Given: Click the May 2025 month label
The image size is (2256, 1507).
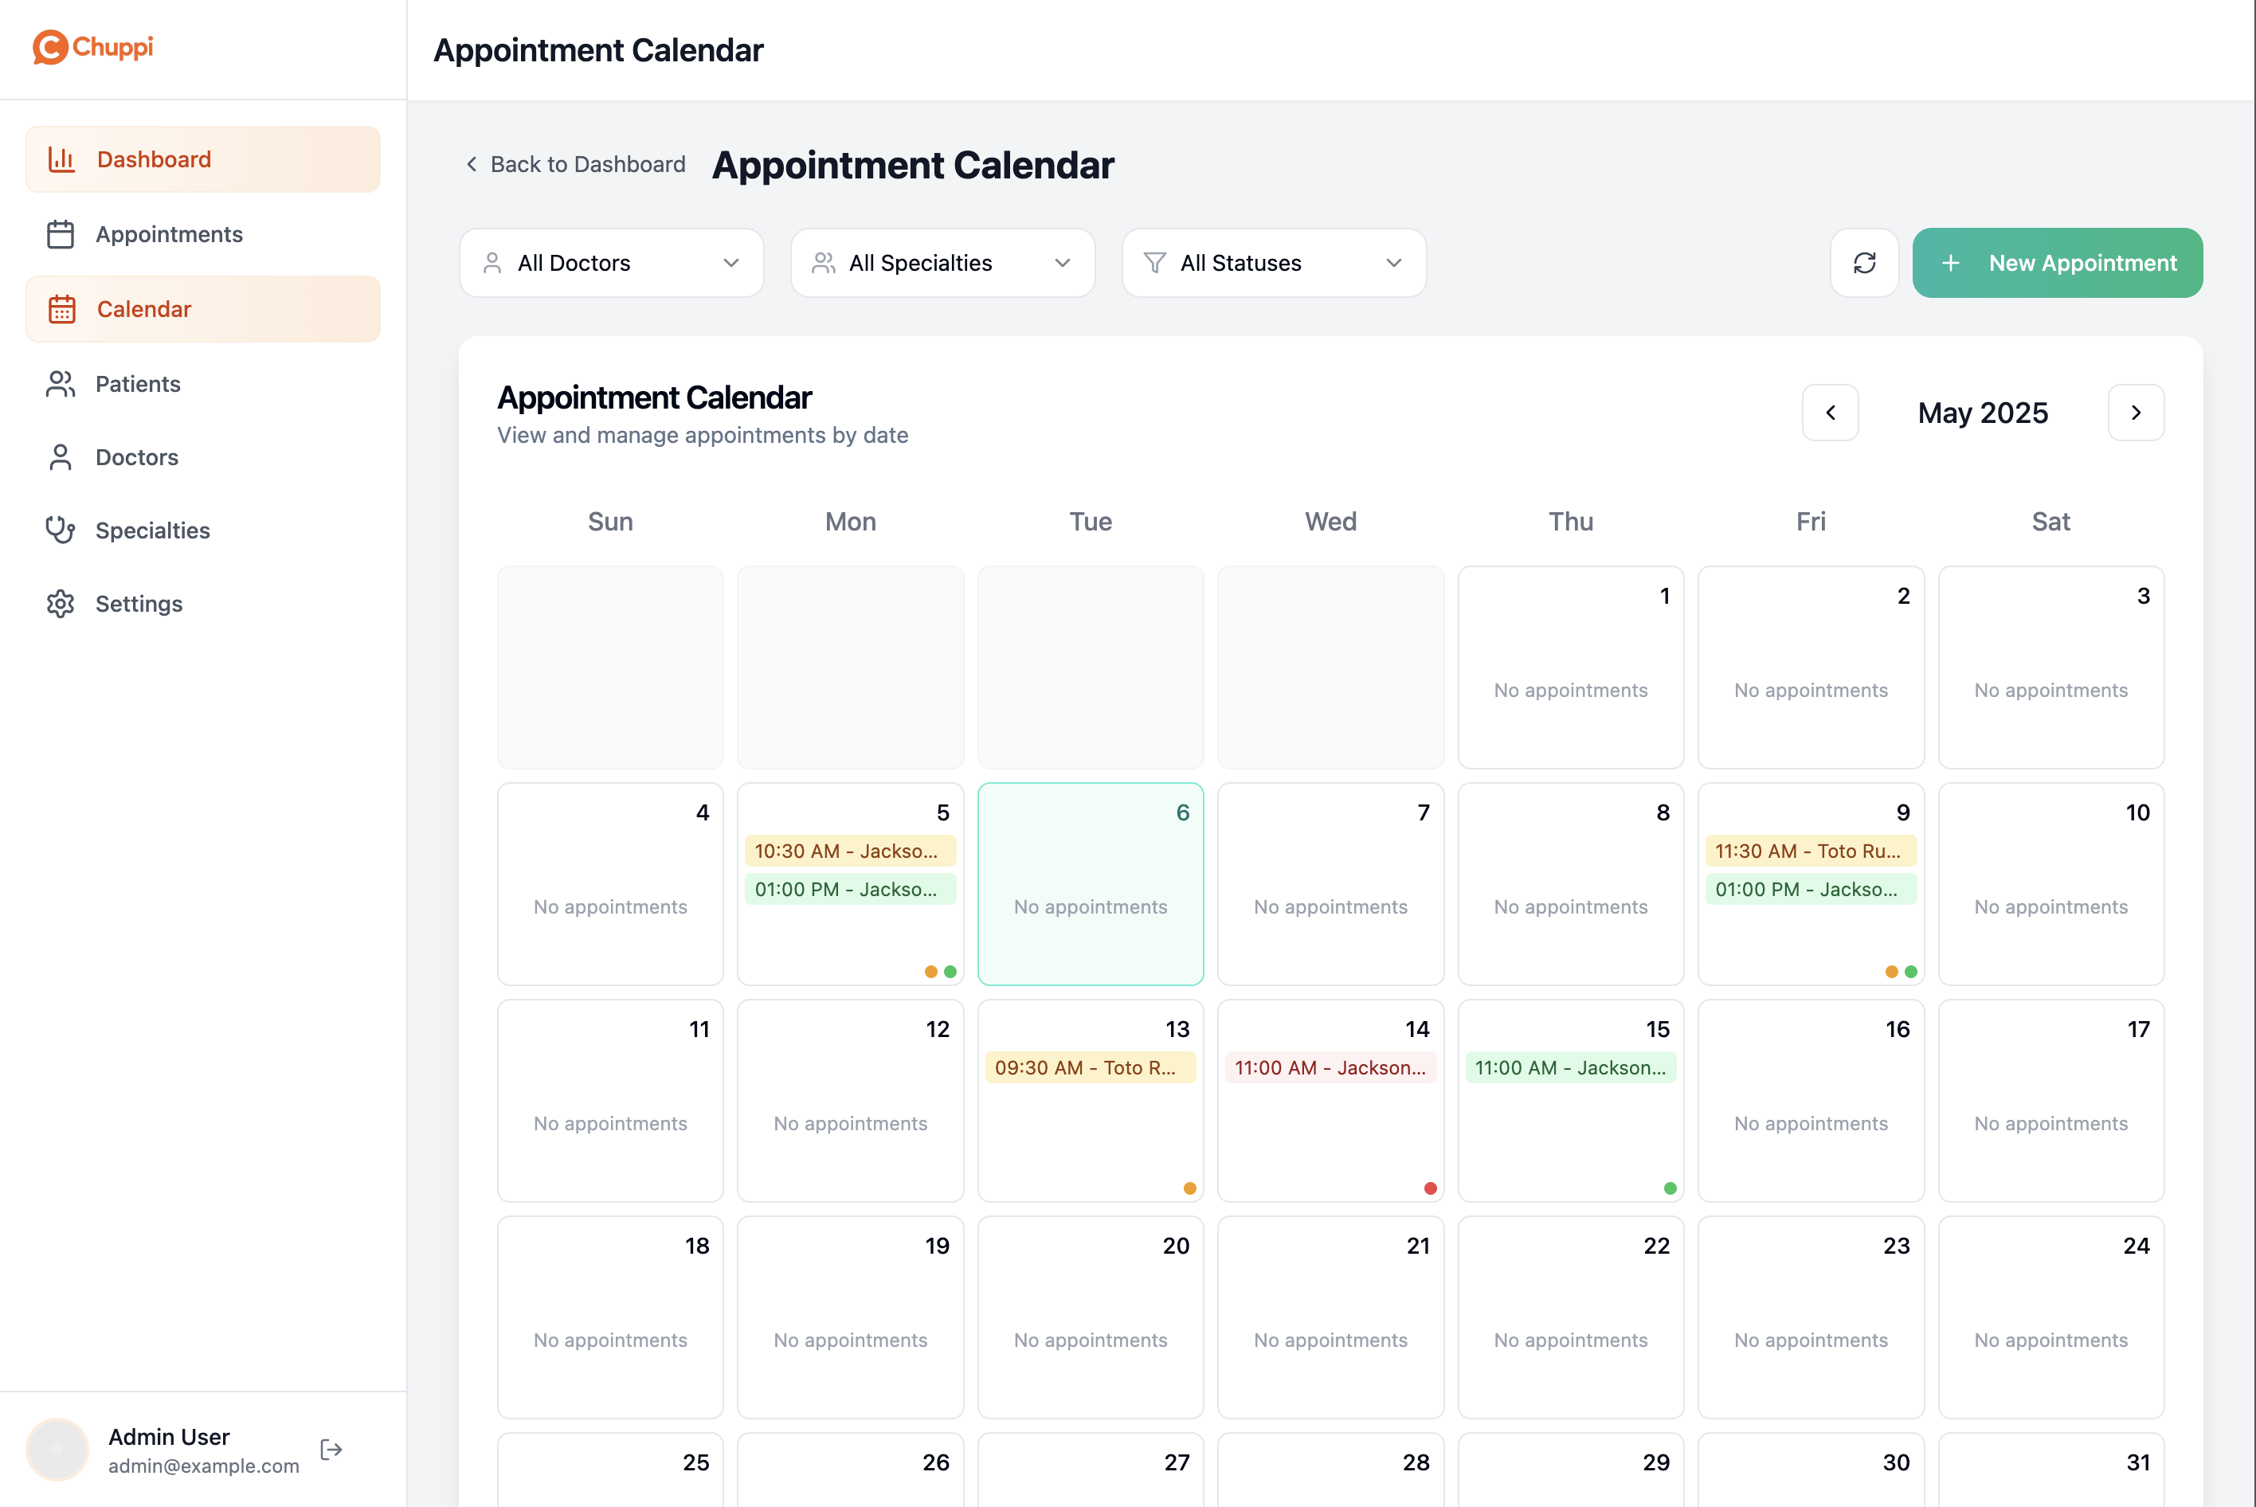Looking at the screenshot, I should click(1983, 413).
